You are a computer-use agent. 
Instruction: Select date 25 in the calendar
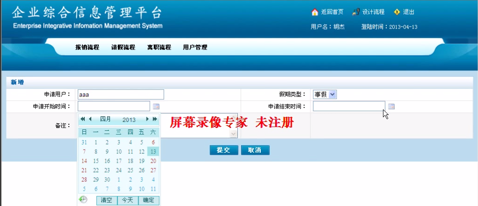[130, 170]
